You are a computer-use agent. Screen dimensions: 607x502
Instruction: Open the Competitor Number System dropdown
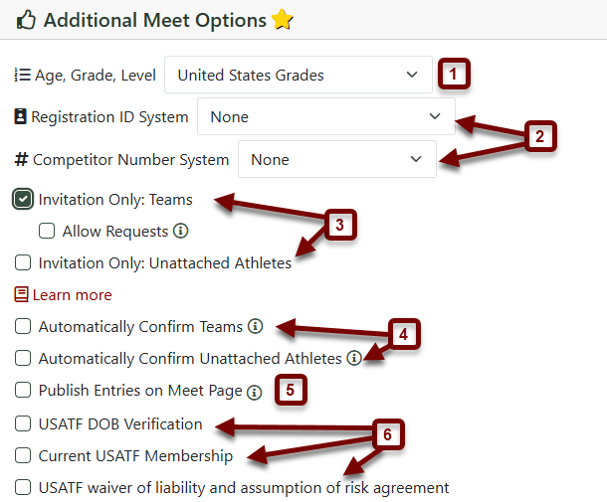pyautogui.click(x=336, y=159)
